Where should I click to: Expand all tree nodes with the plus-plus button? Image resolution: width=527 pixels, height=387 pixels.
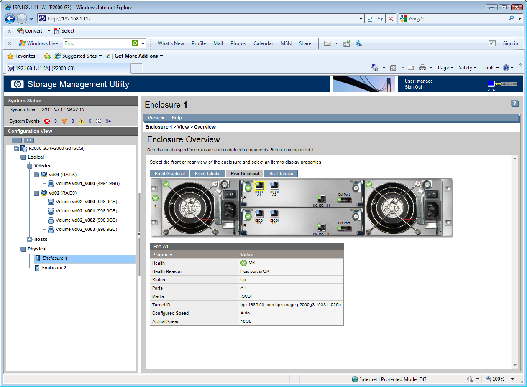coord(28,140)
